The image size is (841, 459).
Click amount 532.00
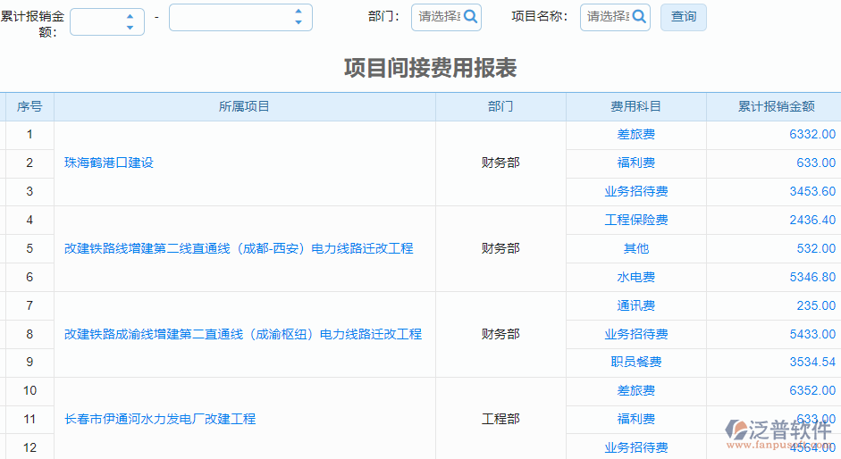816,249
